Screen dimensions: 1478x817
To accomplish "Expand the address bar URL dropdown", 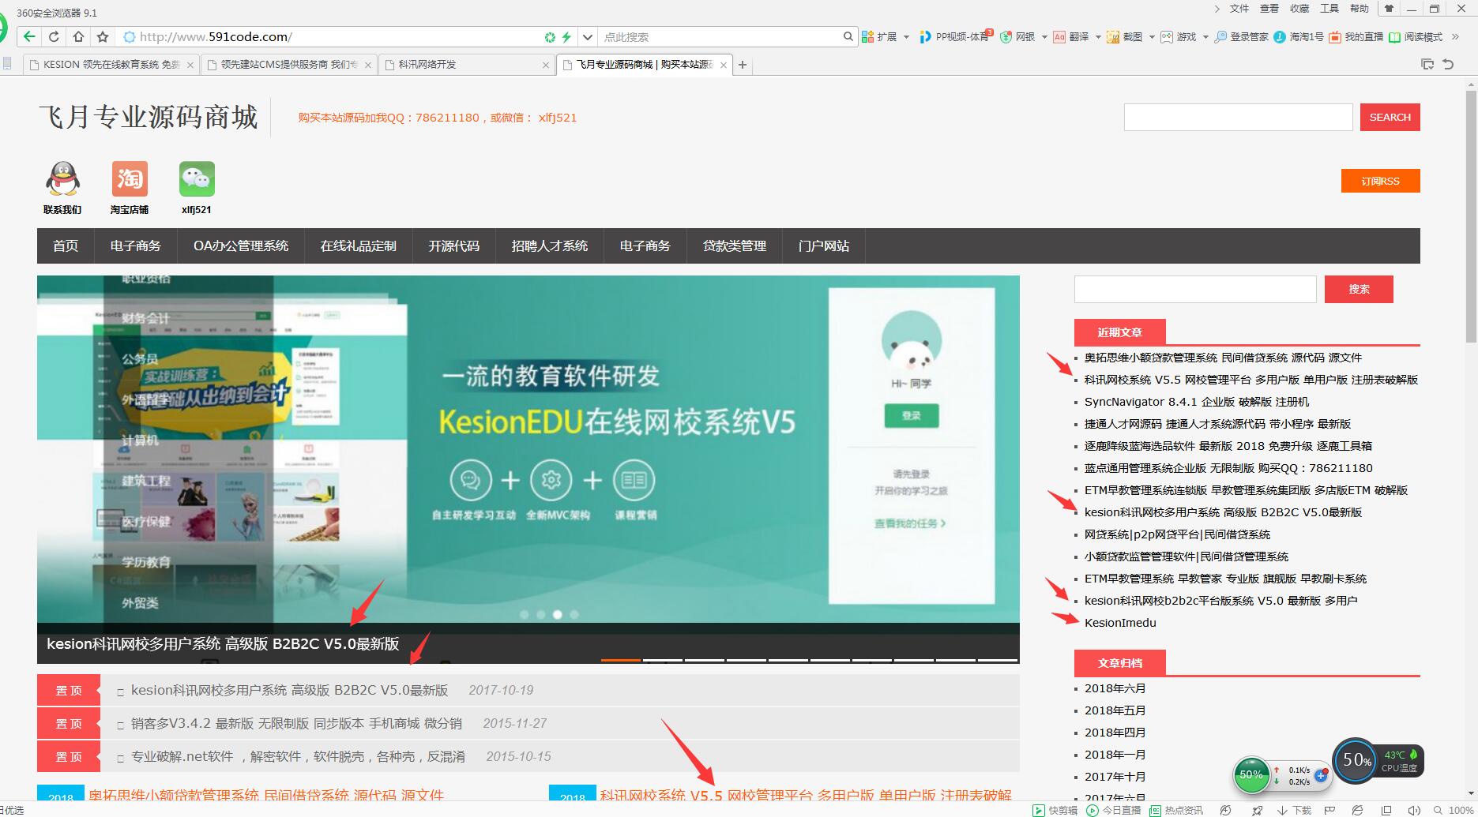I will [587, 37].
